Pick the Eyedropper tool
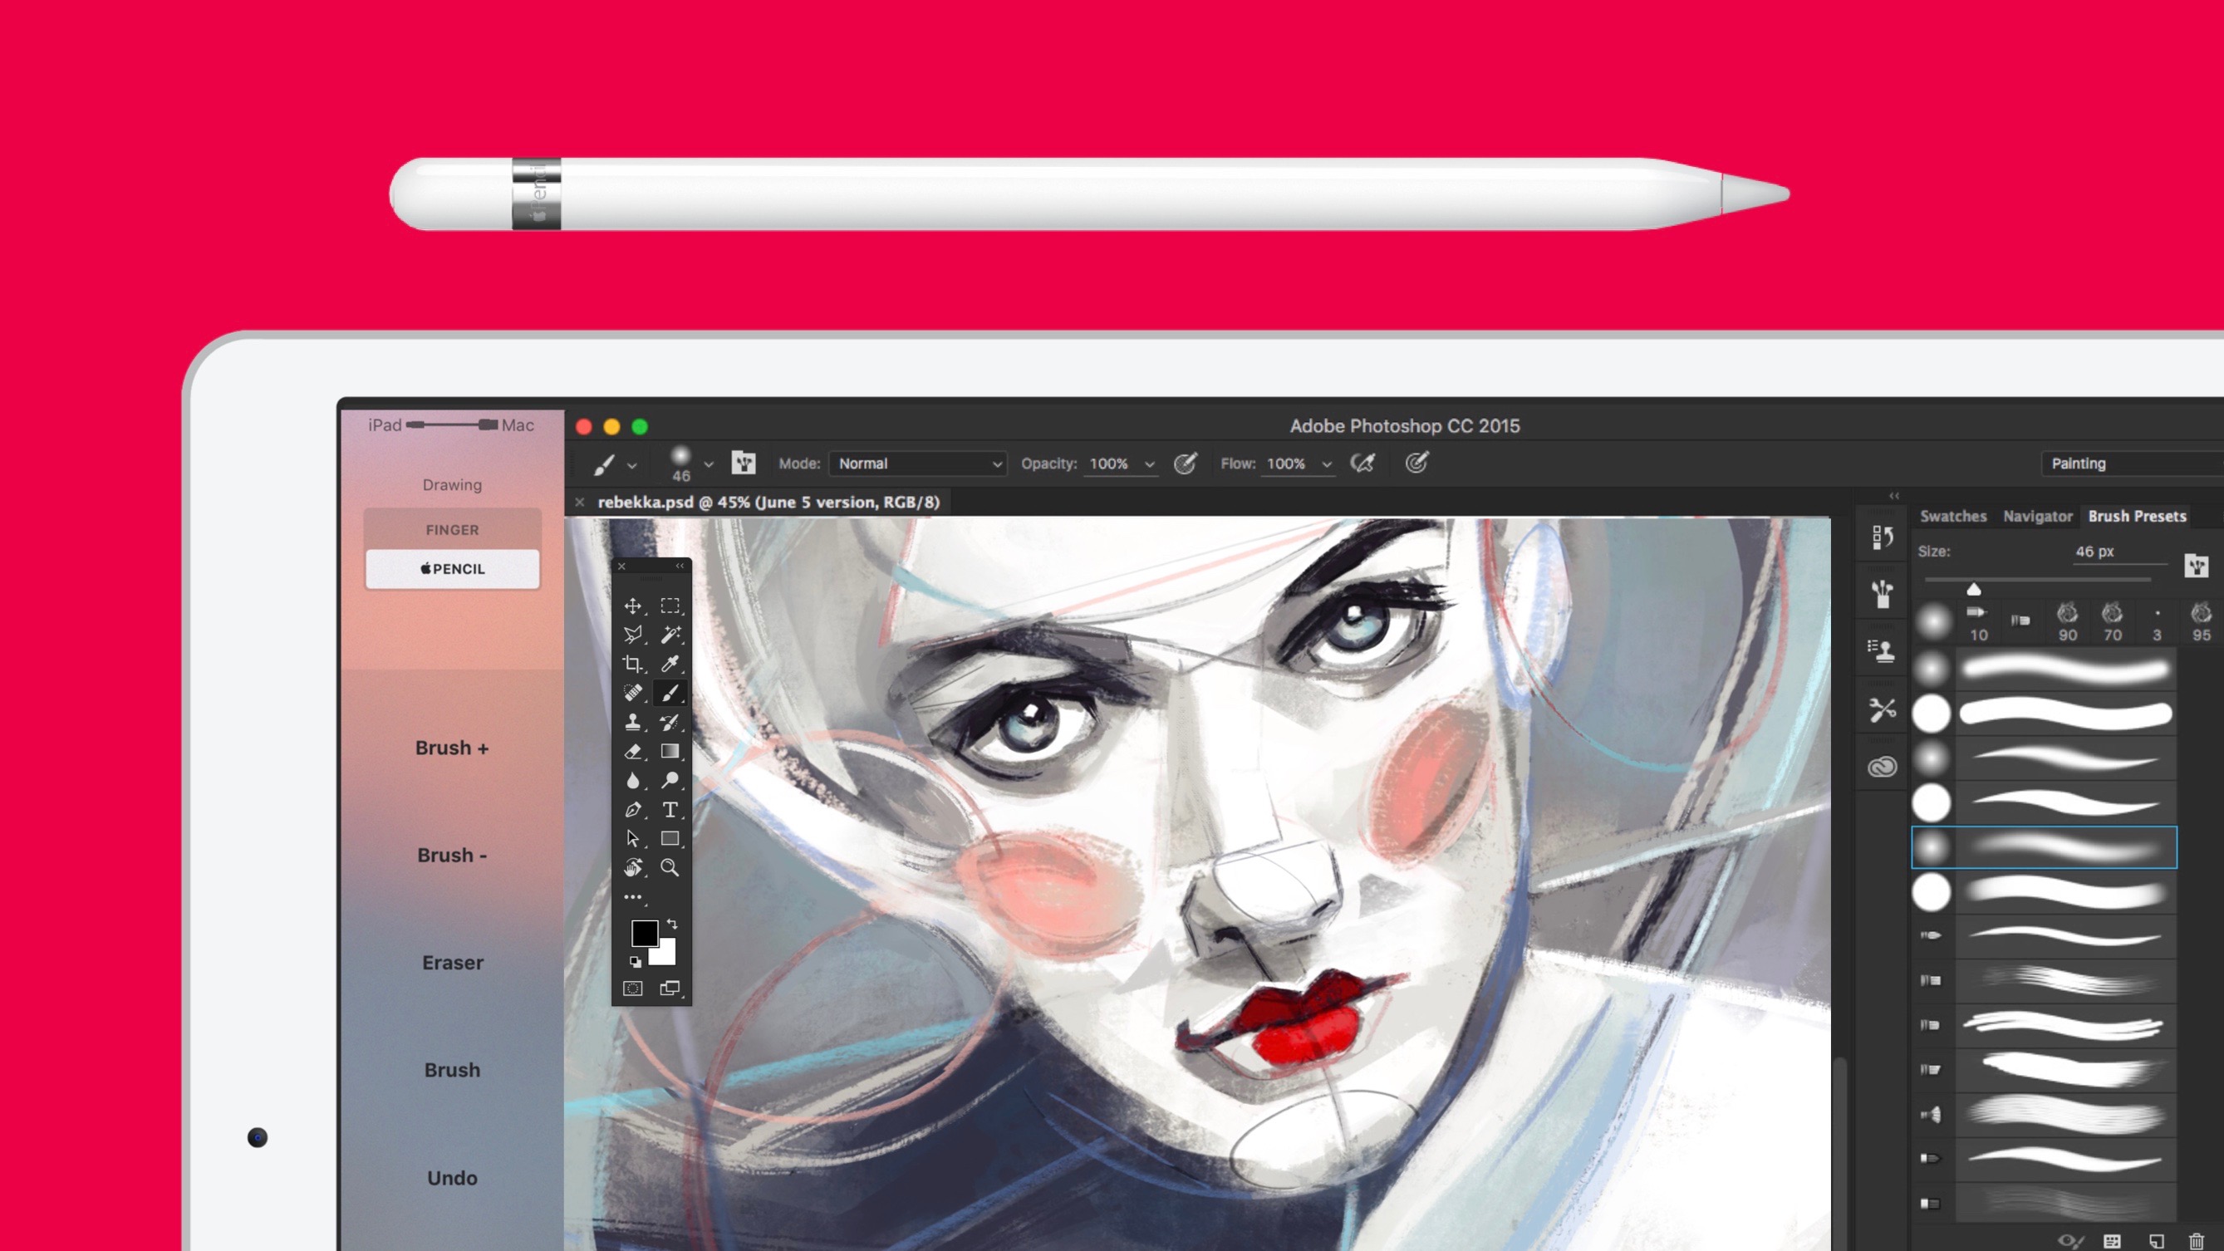Viewport: 2224px width, 1251px height. click(x=670, y=663)
